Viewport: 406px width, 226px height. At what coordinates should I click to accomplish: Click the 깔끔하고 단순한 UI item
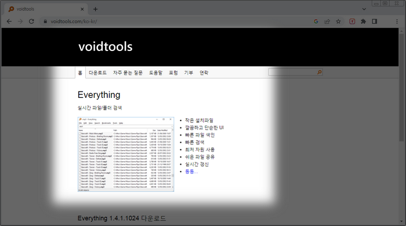coord(204,127)
